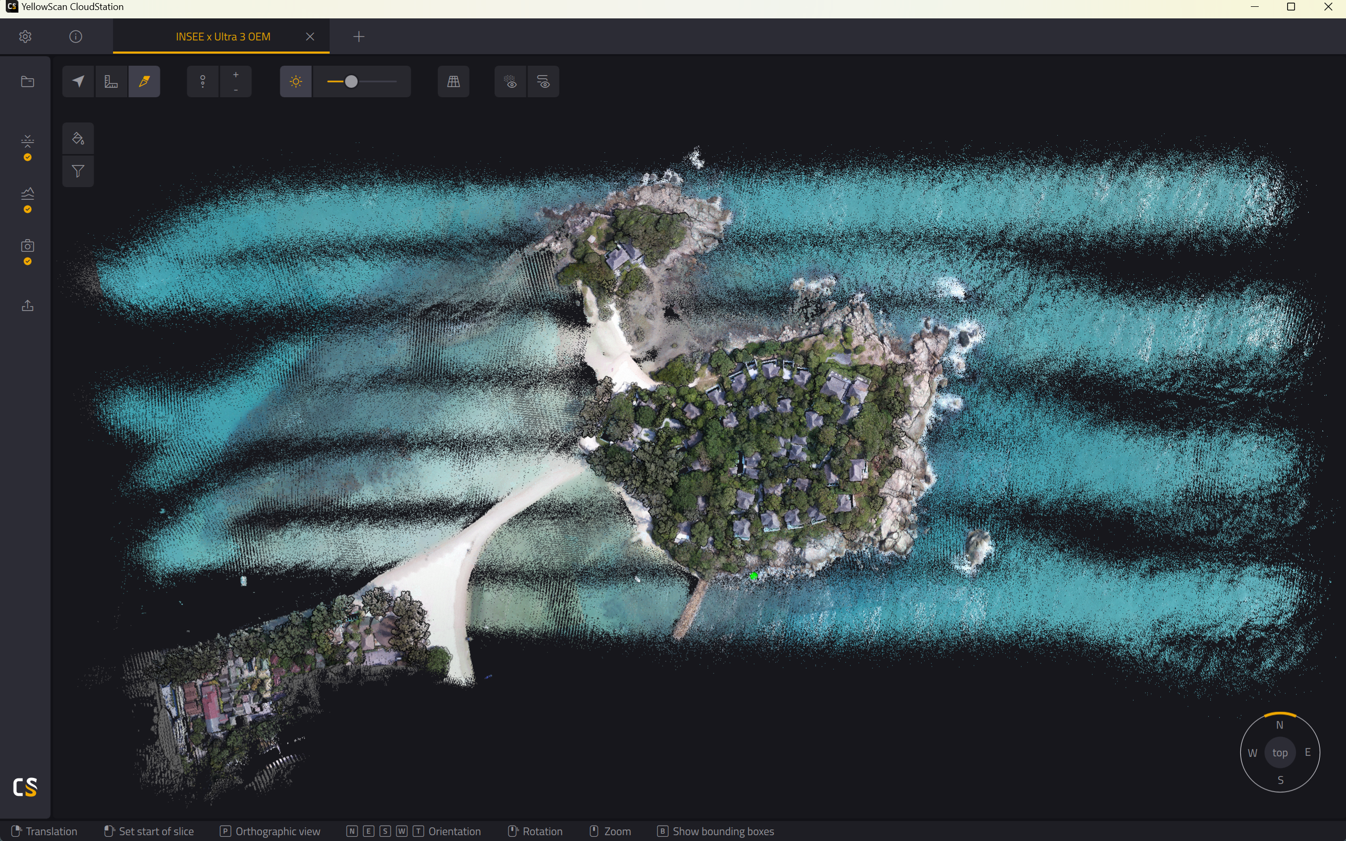Decrease point size with minus
This screenshot has height=841, width=1346.
point(236,89)
